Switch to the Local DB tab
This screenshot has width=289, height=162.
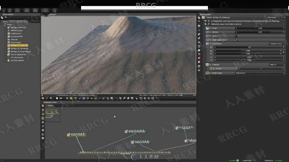pos(23,22)
